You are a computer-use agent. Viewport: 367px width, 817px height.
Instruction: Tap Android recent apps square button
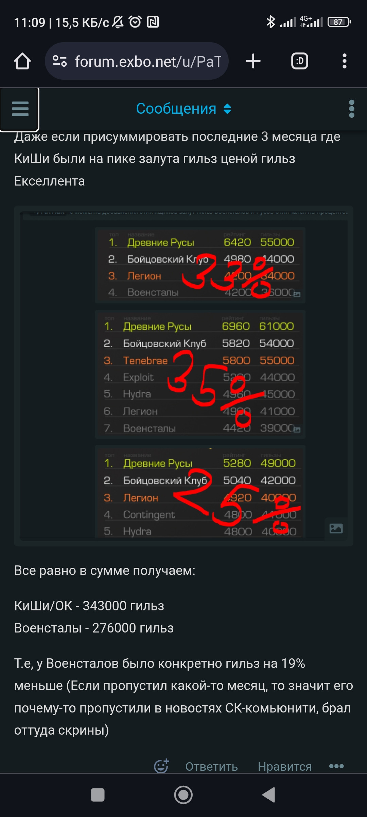[98, 795]
